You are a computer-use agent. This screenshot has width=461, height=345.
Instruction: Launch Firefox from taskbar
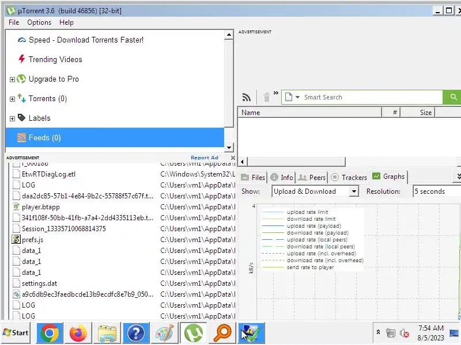[x=78, y=333]
